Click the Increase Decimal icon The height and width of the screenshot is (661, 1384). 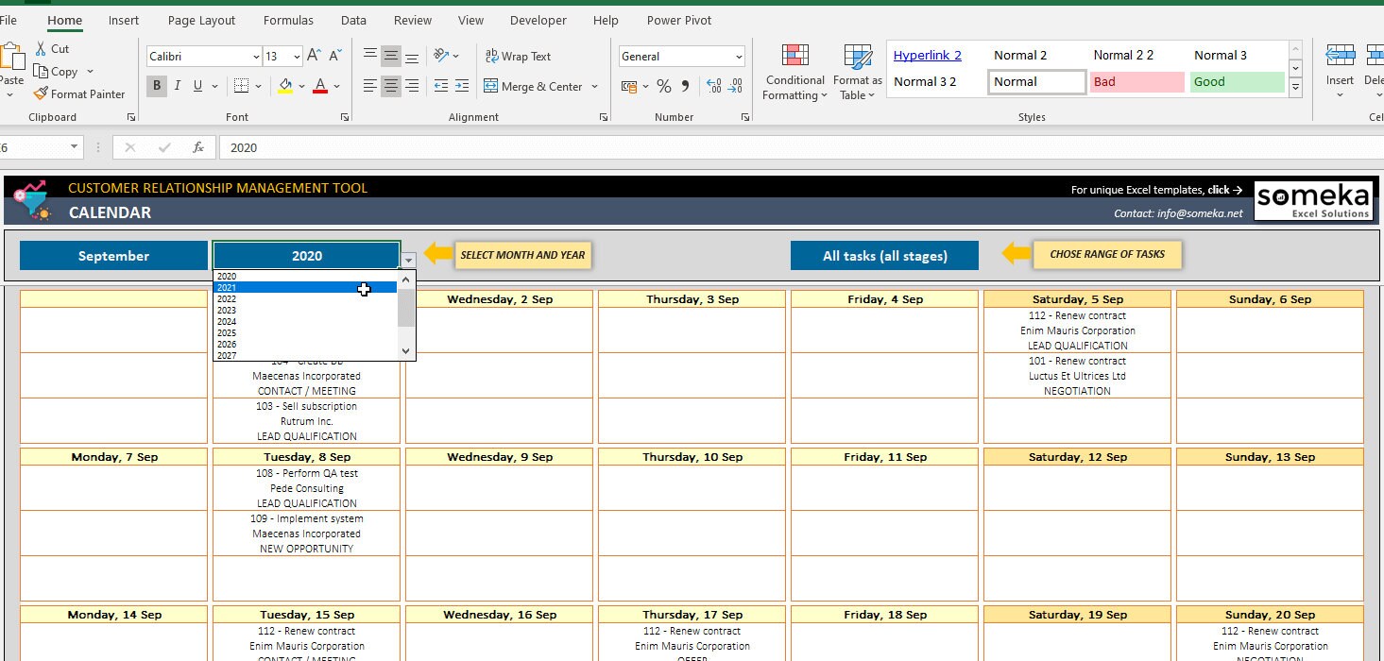coord(715,86)
